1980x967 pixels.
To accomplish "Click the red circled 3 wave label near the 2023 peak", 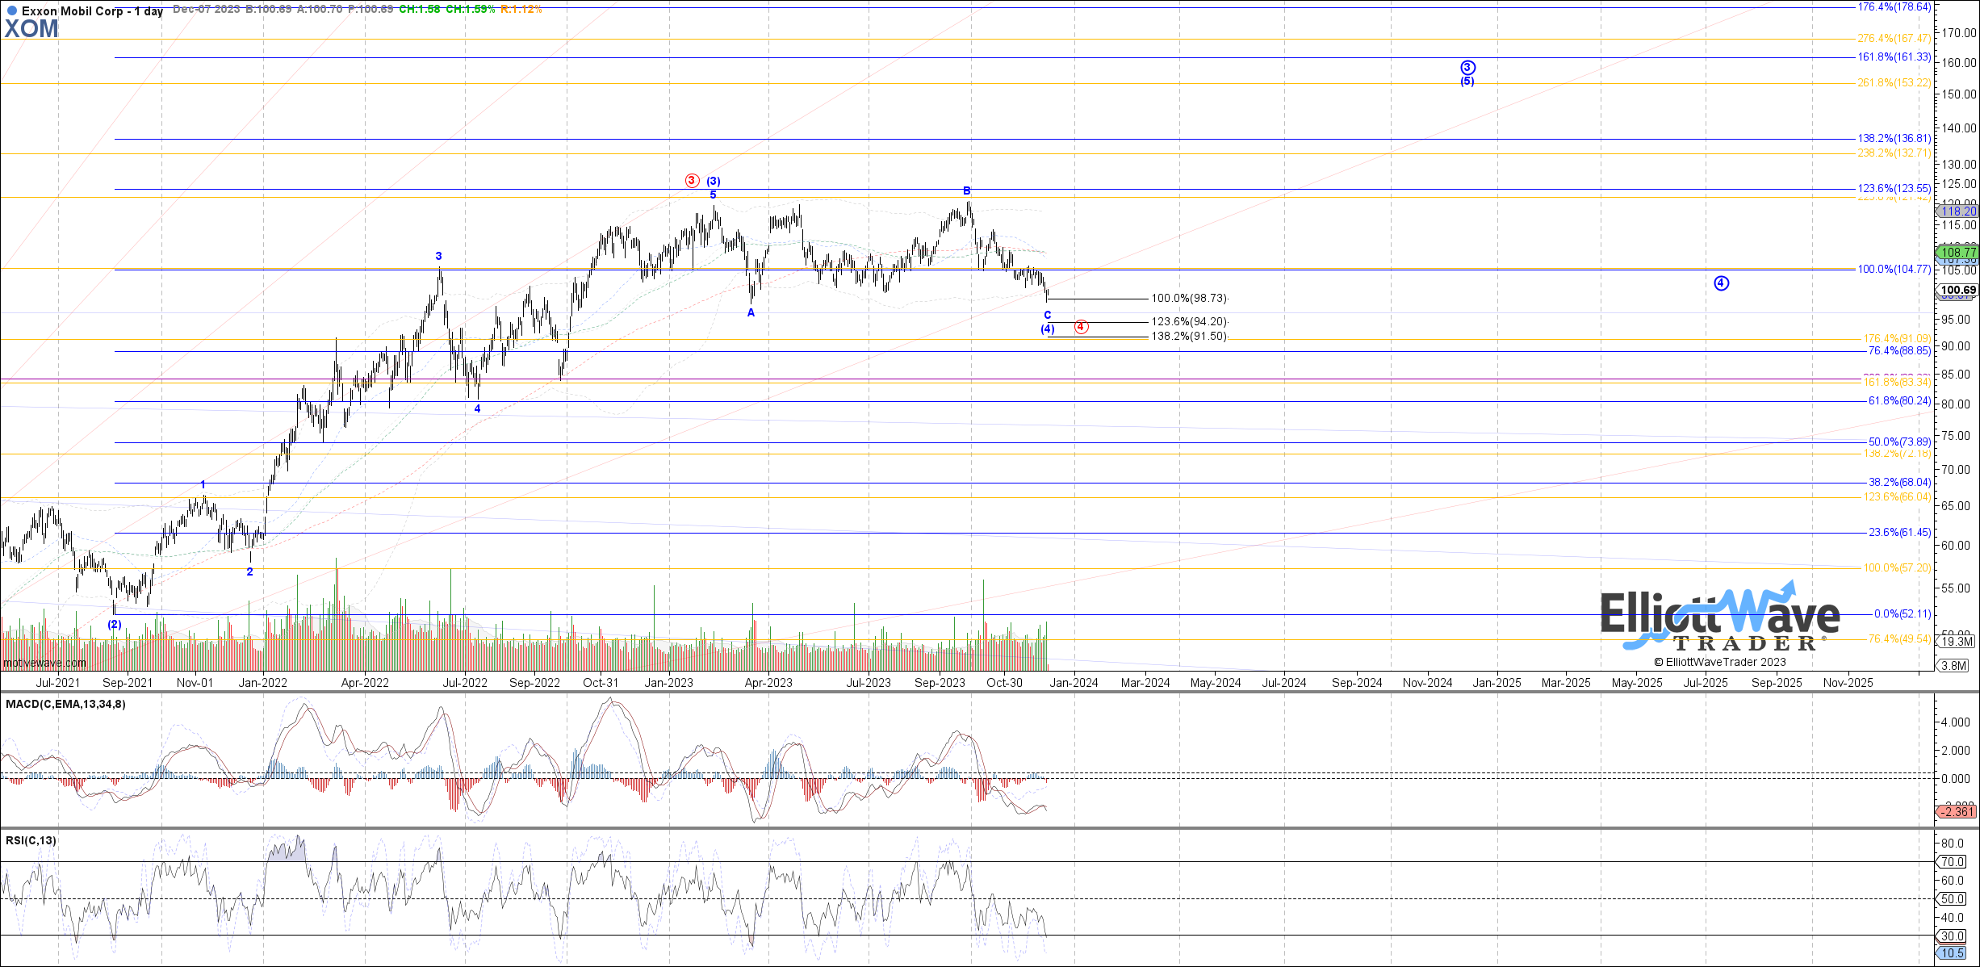I will (x=692, y=180).
